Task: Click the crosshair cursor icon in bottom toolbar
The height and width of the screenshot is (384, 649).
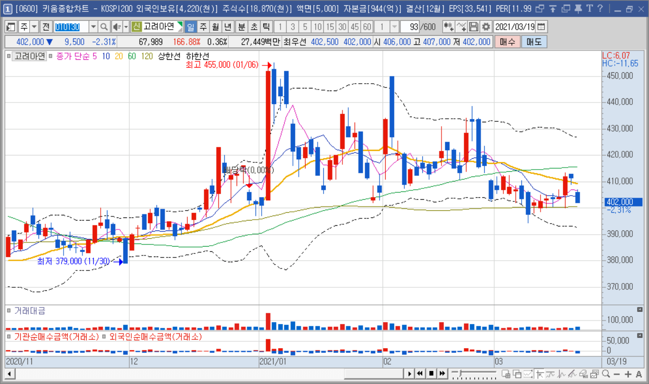Action: point(540,374)
